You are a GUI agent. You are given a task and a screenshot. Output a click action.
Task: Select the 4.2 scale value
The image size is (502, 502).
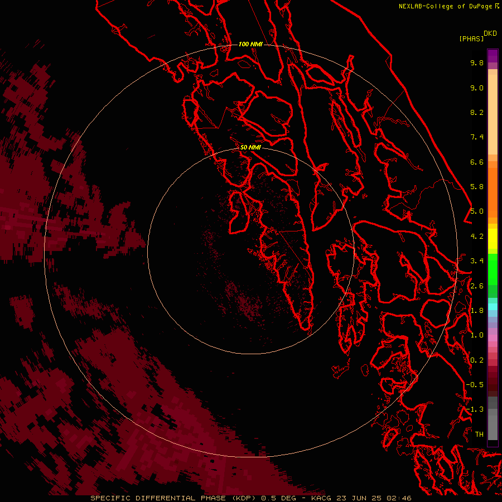477,236
